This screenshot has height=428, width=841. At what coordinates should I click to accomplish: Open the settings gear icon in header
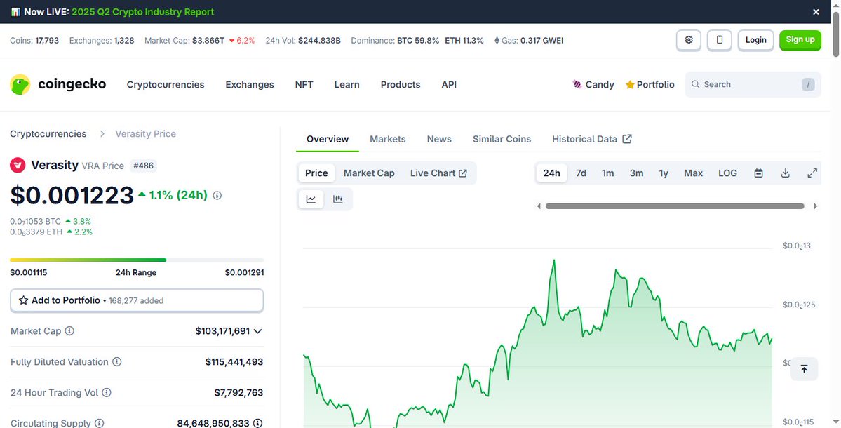point(689,40)
